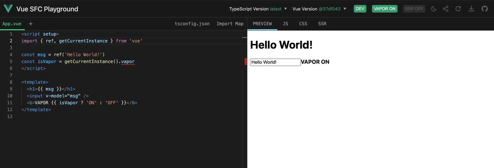This screenshot has height=168, width=494.
Task: Click the script setup opening tag
Action: (40, 34)
